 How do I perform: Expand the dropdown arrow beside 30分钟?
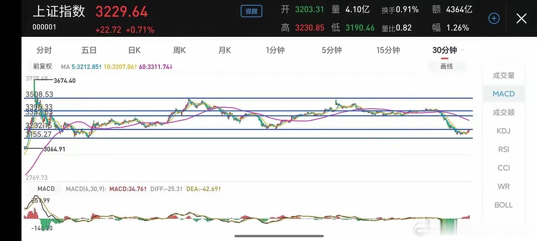tap(462, 50)
